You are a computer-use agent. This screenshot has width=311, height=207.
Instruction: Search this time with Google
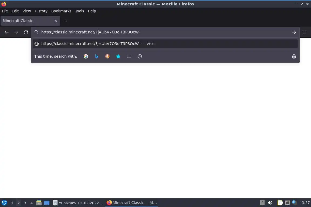86,56
